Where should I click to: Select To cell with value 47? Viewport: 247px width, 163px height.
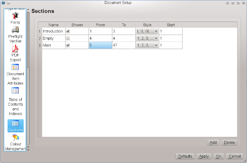[124, 45]
